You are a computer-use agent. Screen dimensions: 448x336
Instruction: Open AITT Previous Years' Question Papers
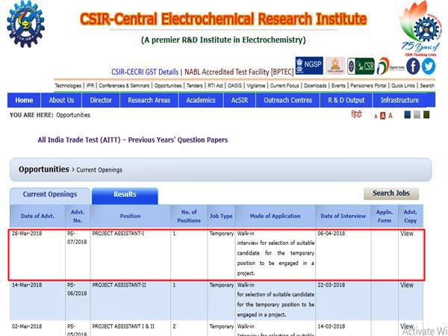pyautogui.click(x=133, y=140)
